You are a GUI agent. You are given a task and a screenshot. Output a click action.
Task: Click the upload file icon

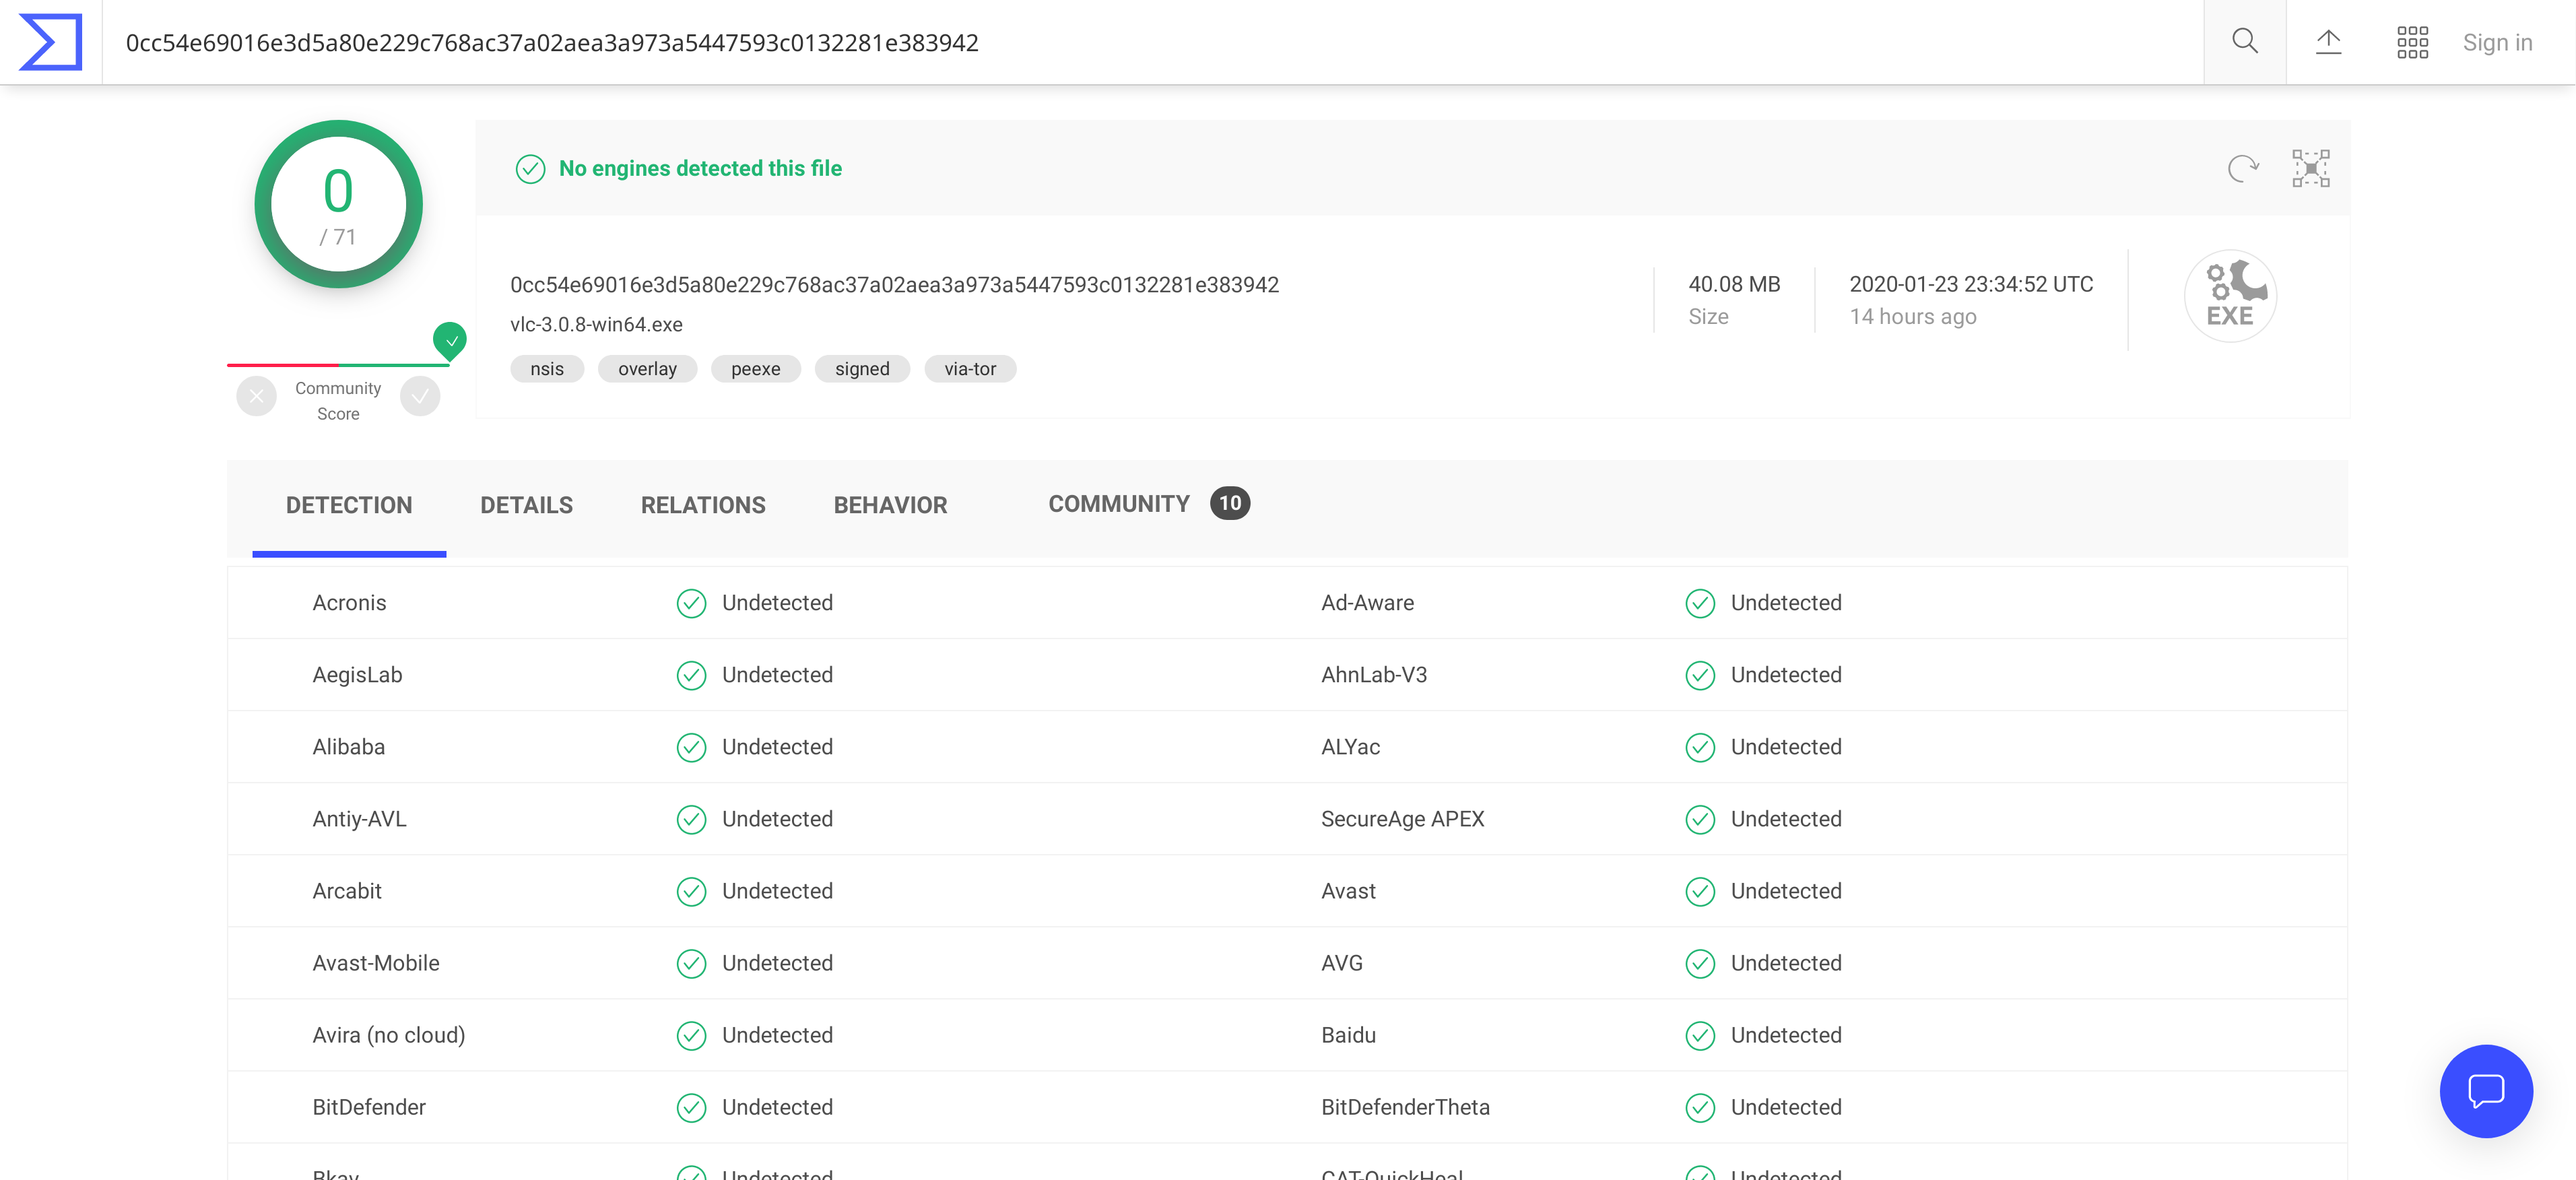click(x=2329, y=42)
